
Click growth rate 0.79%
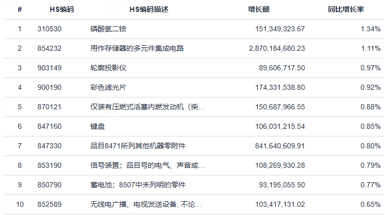point(371,165)
